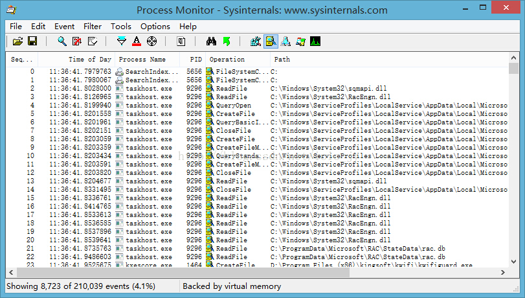Click the horizontal scrollbar left arrow
The image size is (525, 298).
[x=11, y=273]
